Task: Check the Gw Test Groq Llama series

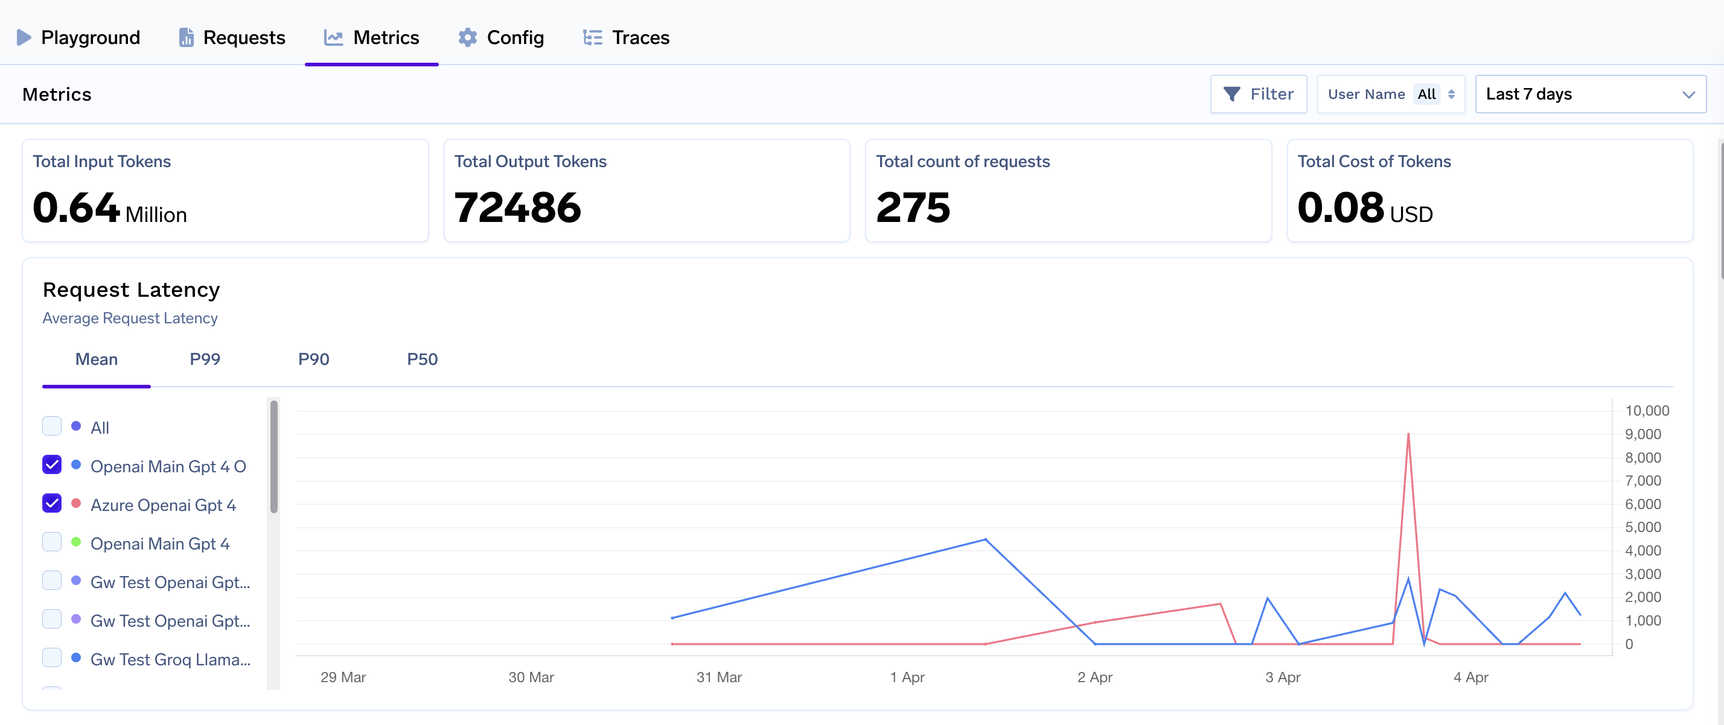Action: pyautogui.click(x=51, y=658)
